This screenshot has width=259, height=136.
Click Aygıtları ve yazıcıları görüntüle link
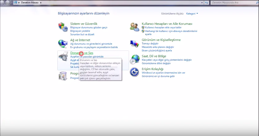pos(87,57)
